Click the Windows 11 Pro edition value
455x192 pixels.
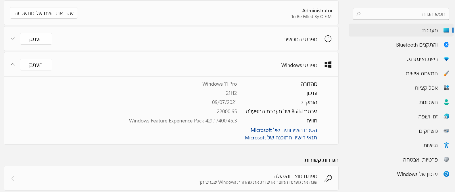point(220,84)
